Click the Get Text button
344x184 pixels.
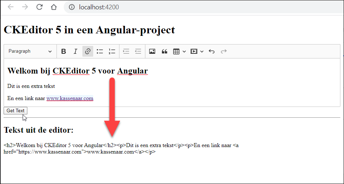(x=15, y=111)
